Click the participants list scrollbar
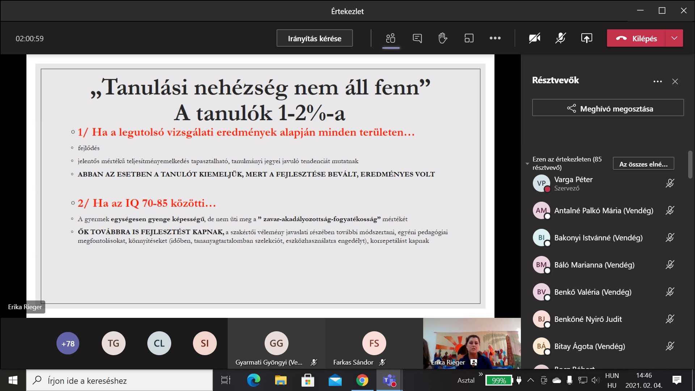 point(690,165)
